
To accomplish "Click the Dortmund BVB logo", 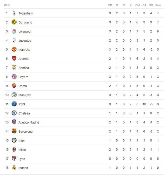I will coord(14,22).
